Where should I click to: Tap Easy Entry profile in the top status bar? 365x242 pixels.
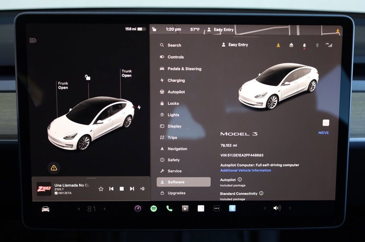220,30
